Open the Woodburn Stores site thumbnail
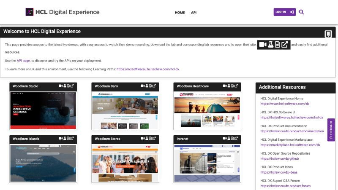Image resolution: width=338 pixels, height=190 pixels. click(x=125, y=163)
